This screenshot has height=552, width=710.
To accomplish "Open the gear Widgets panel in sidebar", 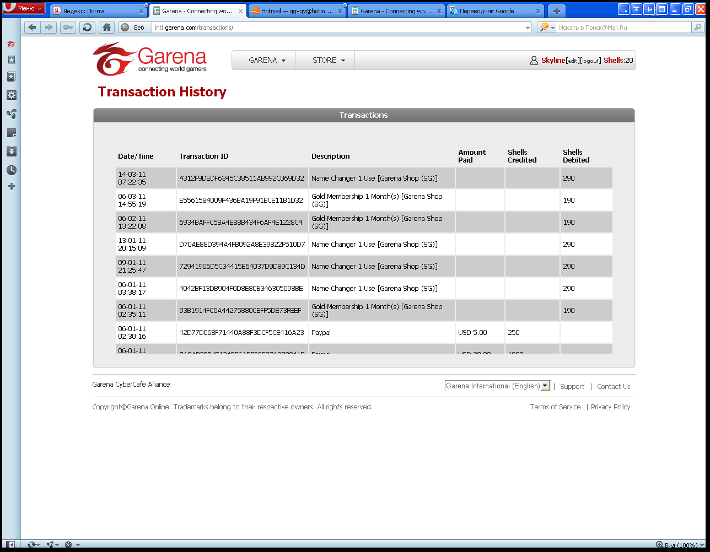I will [11, 95].
